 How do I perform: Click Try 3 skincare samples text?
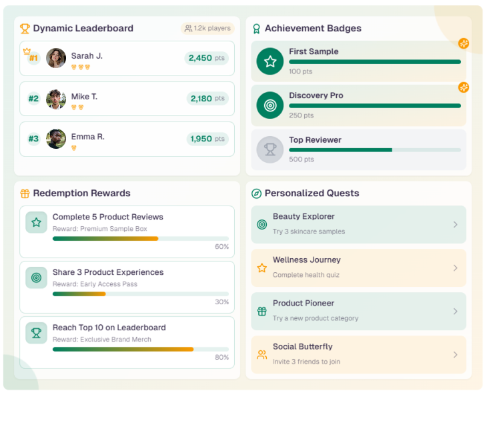pyautogui.click(x=309, y=232)
